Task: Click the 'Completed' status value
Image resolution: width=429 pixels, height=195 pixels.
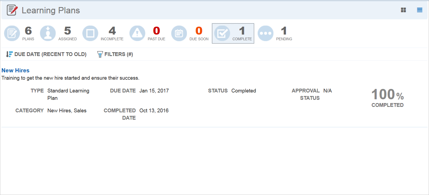Action: coord(244,91)
